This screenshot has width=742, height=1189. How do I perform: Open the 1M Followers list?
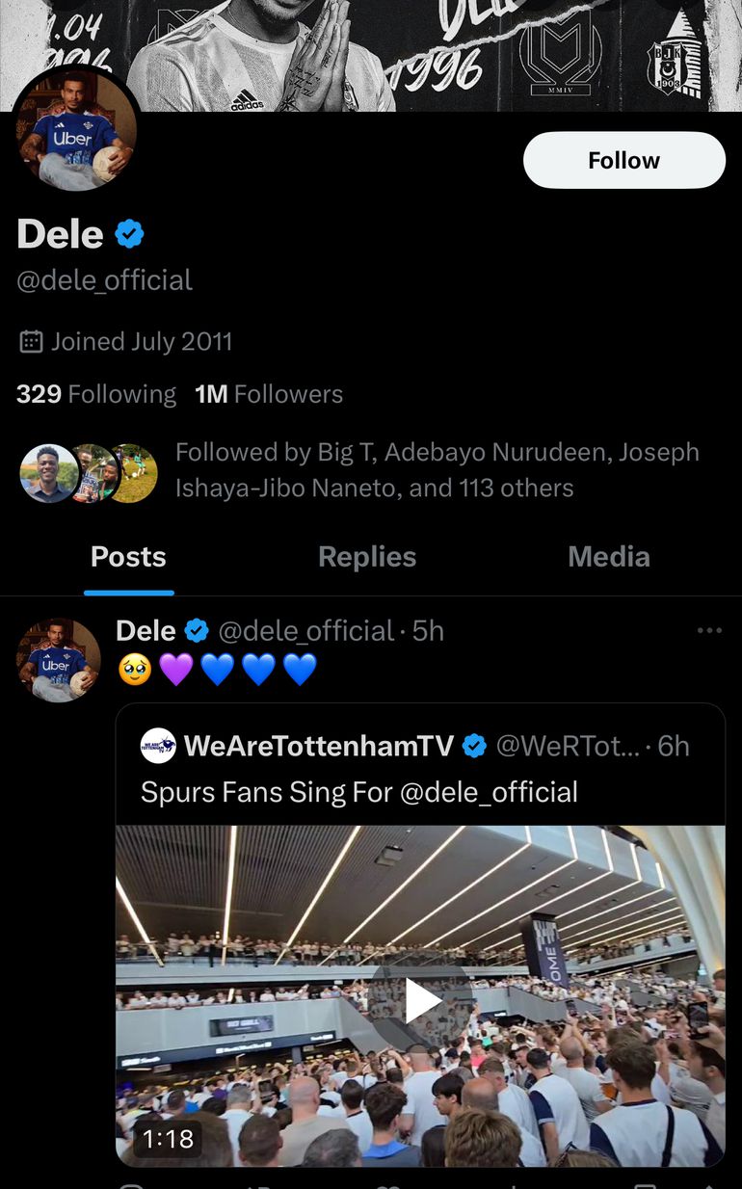pyautogui.click(x=269, y=394)
